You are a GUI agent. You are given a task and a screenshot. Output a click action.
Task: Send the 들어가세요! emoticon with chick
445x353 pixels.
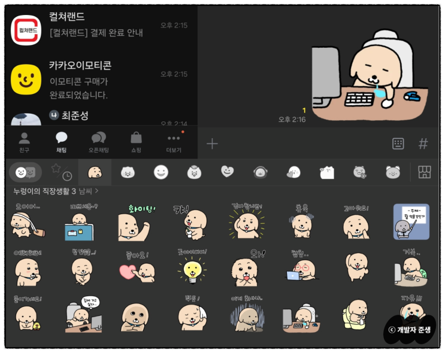[27, 314]
